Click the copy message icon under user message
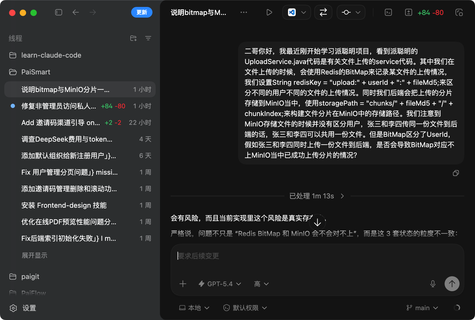 pos(456,173)
